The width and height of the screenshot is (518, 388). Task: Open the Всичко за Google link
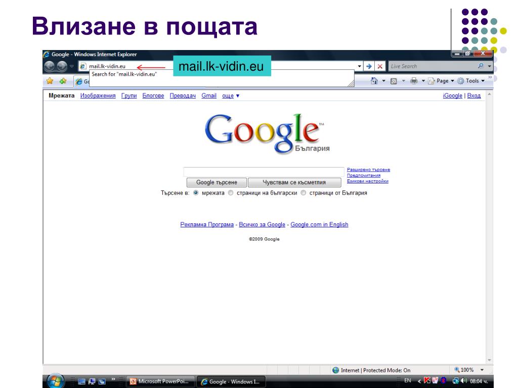tap(262, 224)
